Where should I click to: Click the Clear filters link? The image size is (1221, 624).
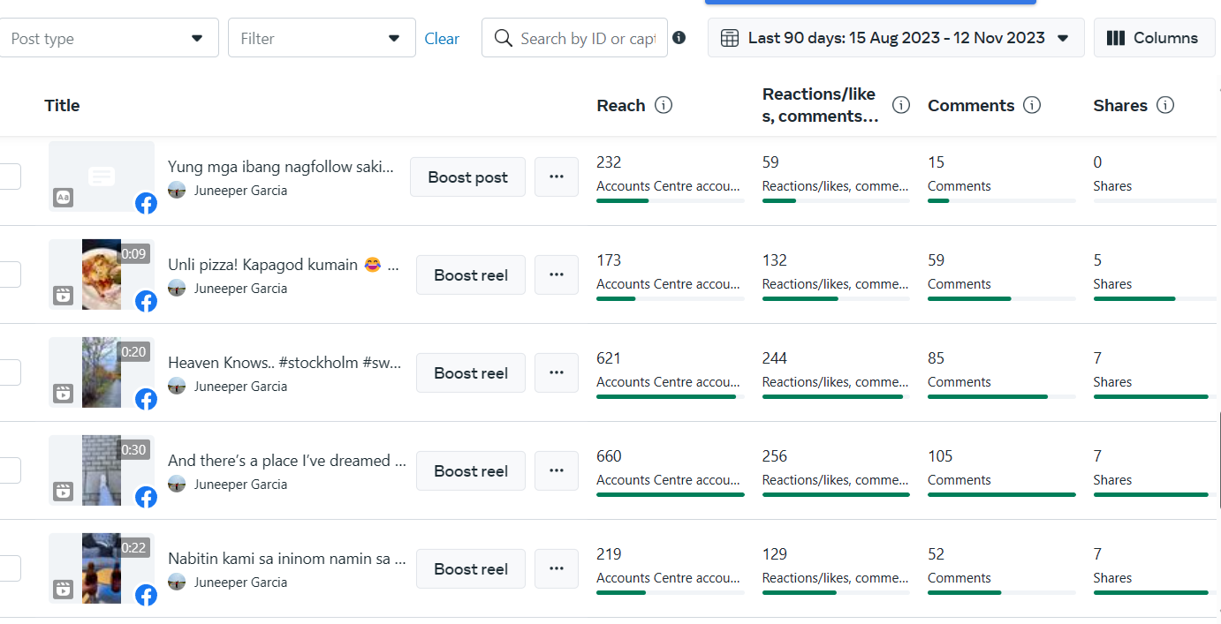click(x=442, y=39)
